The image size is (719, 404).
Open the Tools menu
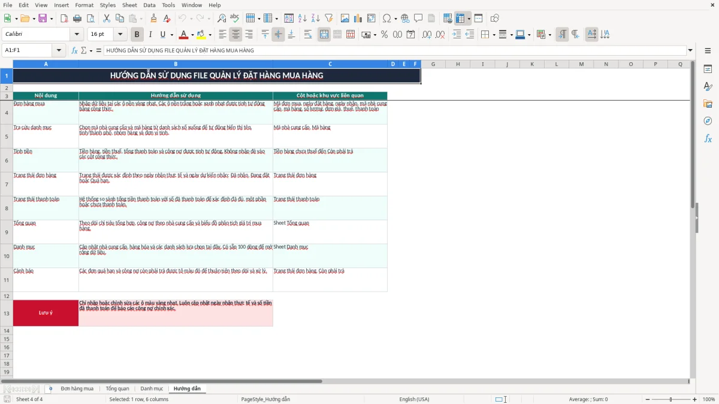(168, 5)
